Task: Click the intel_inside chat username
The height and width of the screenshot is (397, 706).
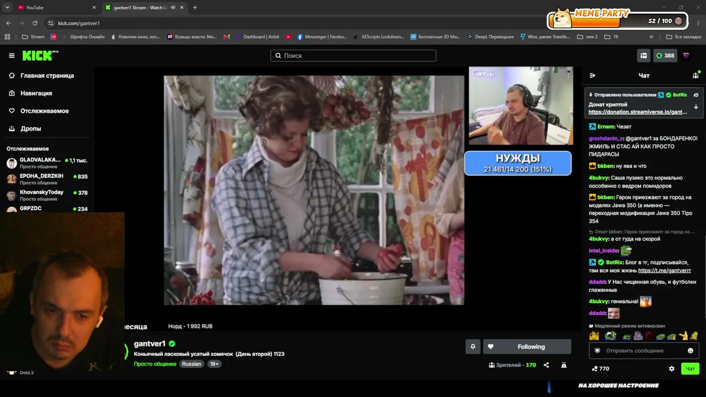Action: tap(603, 251)
